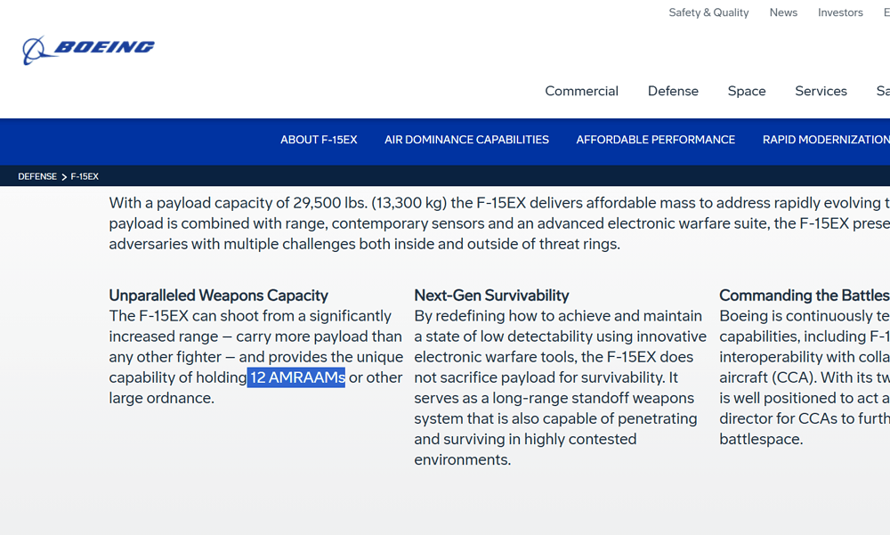Click the Unparalleled Weapons Capacity heading

(218, 296)
